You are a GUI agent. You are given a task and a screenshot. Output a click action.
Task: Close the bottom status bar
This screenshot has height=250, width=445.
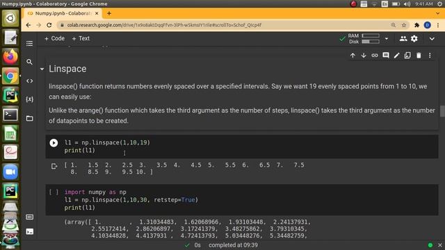click(x=440, y=245)
